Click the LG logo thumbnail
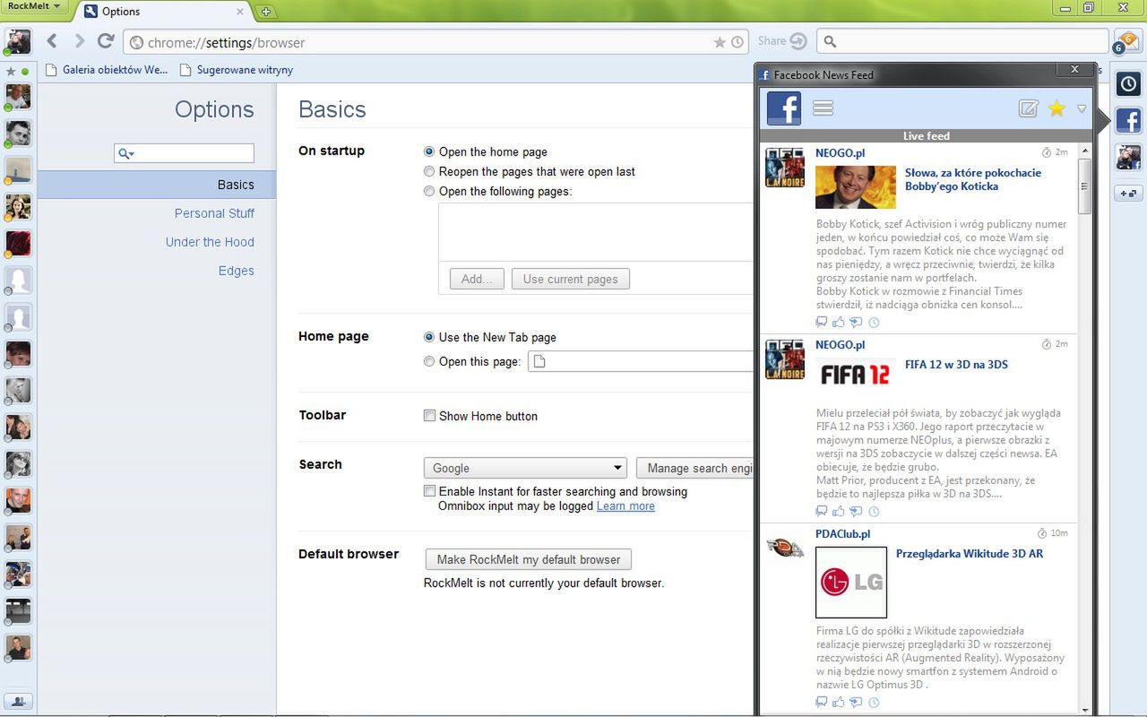 click(851, 583)
